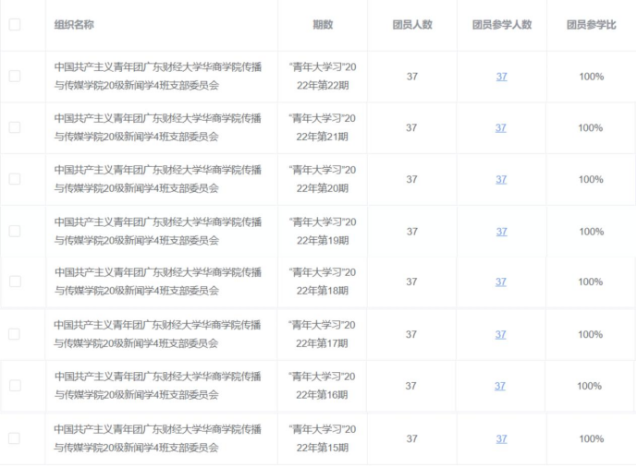Open the 团员参学人数 link 37 for 第22期

(501, 77)
